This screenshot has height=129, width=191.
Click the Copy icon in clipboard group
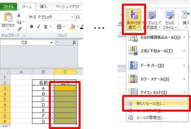19,22
